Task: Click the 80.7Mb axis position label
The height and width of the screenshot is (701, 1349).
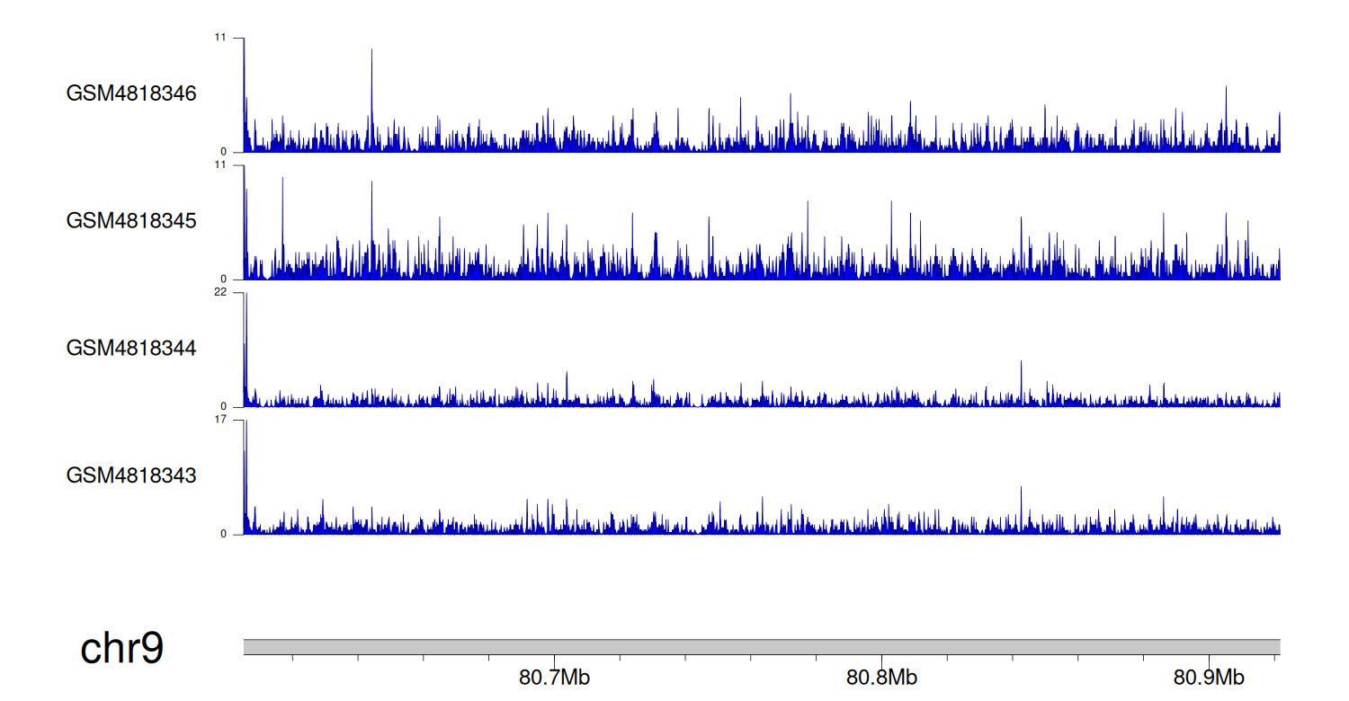Action: 554,678
